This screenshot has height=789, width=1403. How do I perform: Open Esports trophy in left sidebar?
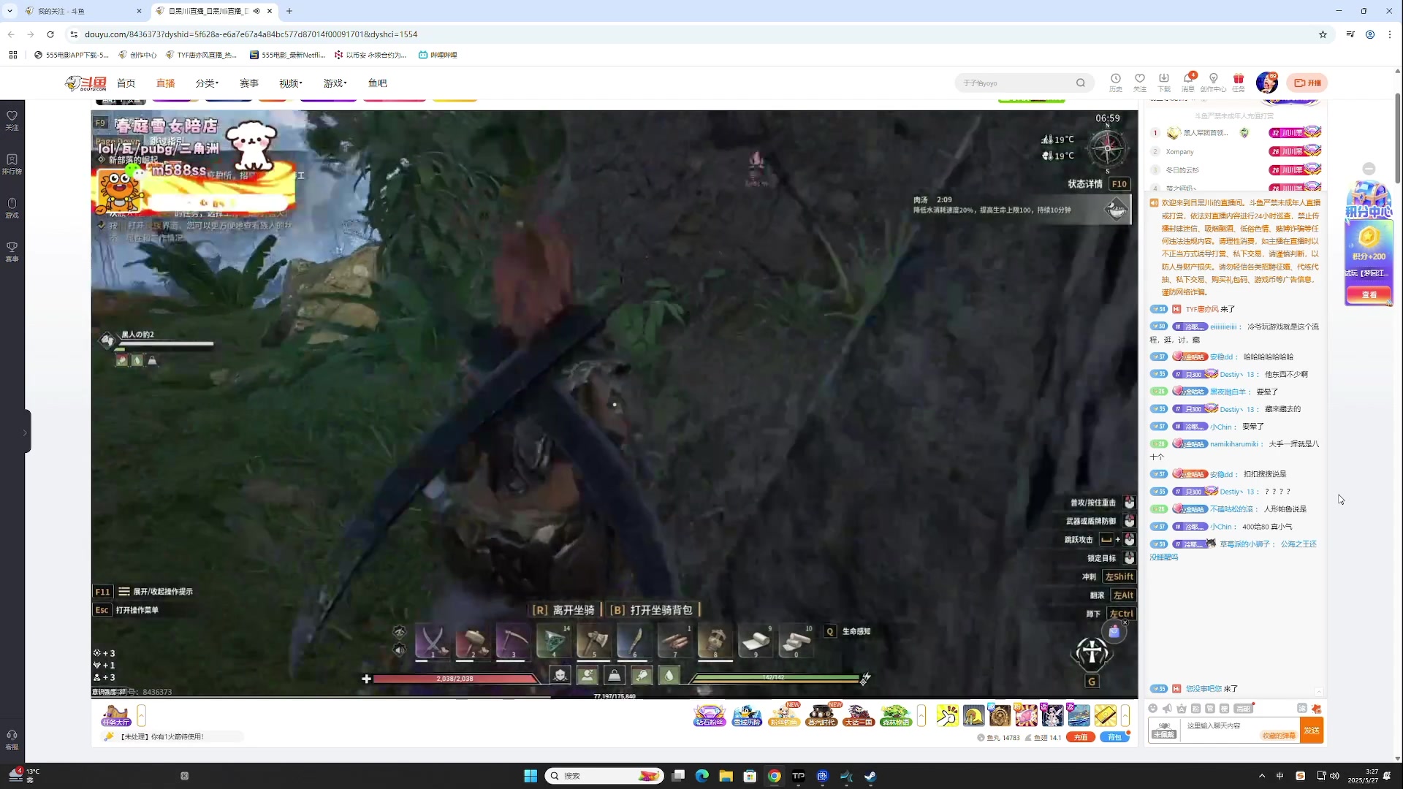(x=12, y=251)
